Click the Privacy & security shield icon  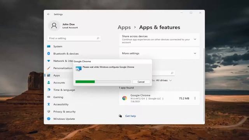coord(49,112)
